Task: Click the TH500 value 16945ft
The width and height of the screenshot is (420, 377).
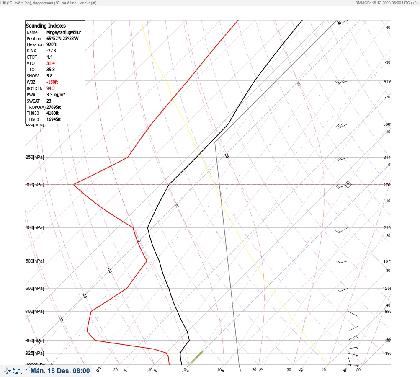Action: pyautogui.click(x=54, y=119)
